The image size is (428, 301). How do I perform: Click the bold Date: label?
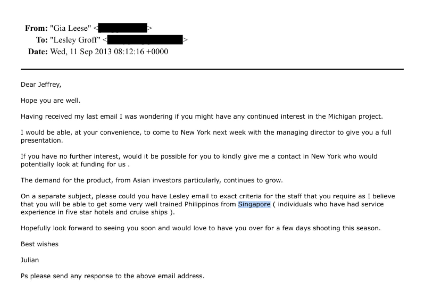(x=38, y=52)
